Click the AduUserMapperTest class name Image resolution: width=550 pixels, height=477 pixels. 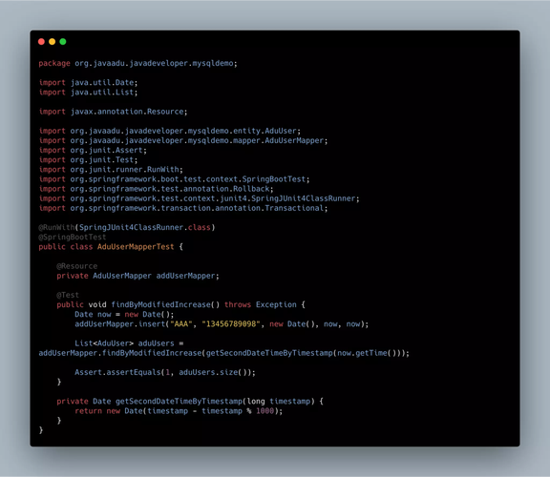pos(136,247)
